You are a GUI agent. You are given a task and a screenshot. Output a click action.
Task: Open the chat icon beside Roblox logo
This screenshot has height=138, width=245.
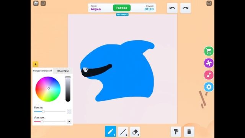[43, 3]
